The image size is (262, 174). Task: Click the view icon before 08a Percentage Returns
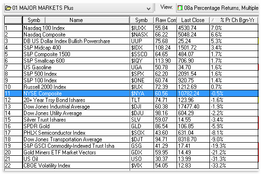180,8
